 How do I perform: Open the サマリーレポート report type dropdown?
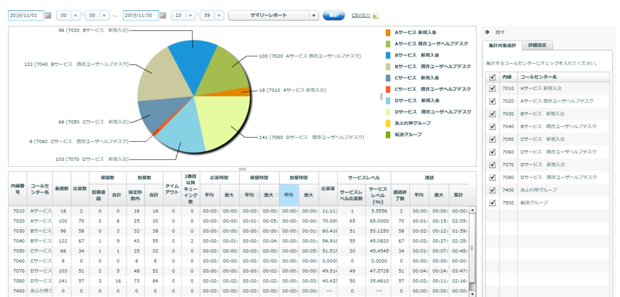[x=274, y=15]
